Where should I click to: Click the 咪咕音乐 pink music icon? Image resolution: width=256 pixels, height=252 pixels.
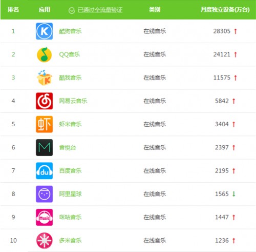(x=45, y=217)
